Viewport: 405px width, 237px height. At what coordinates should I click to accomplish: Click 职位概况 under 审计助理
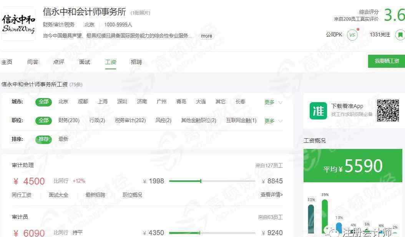(132, 195)
